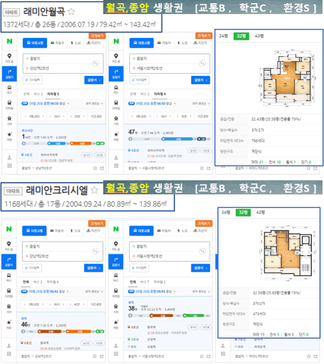Click 길찾기 button for 강남역2호선 in top-left panel
This screenshot has width=324, height=364.
(x=94, y=80)
